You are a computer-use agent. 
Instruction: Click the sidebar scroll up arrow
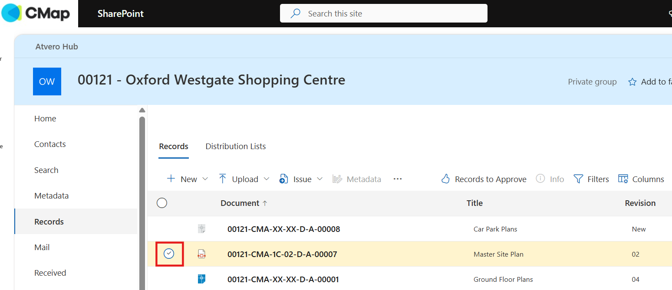pos(142,110)
